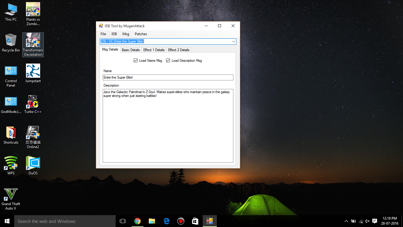Switch to the Basic Details tab
This screenshot has width=403, height=227.
[x=131, y=50]
